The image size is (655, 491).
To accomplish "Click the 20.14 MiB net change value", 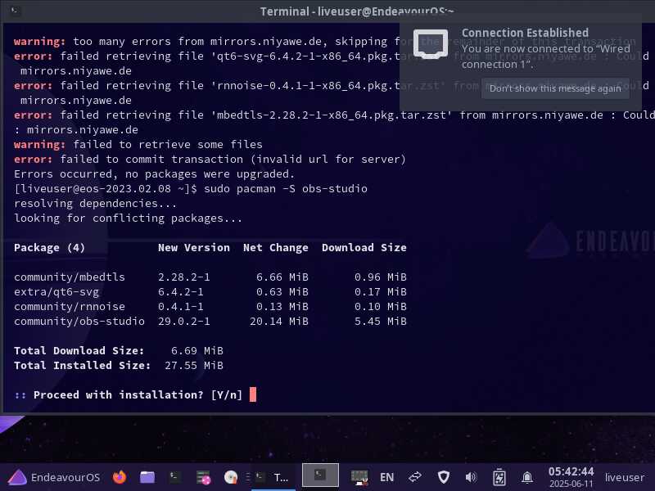I will pyautogui.click(x=278, y=321).
